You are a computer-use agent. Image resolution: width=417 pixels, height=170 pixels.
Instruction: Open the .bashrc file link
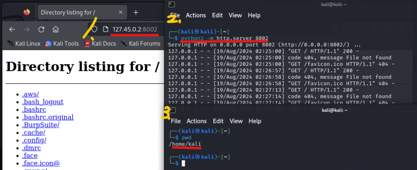[x=34, y=110]
